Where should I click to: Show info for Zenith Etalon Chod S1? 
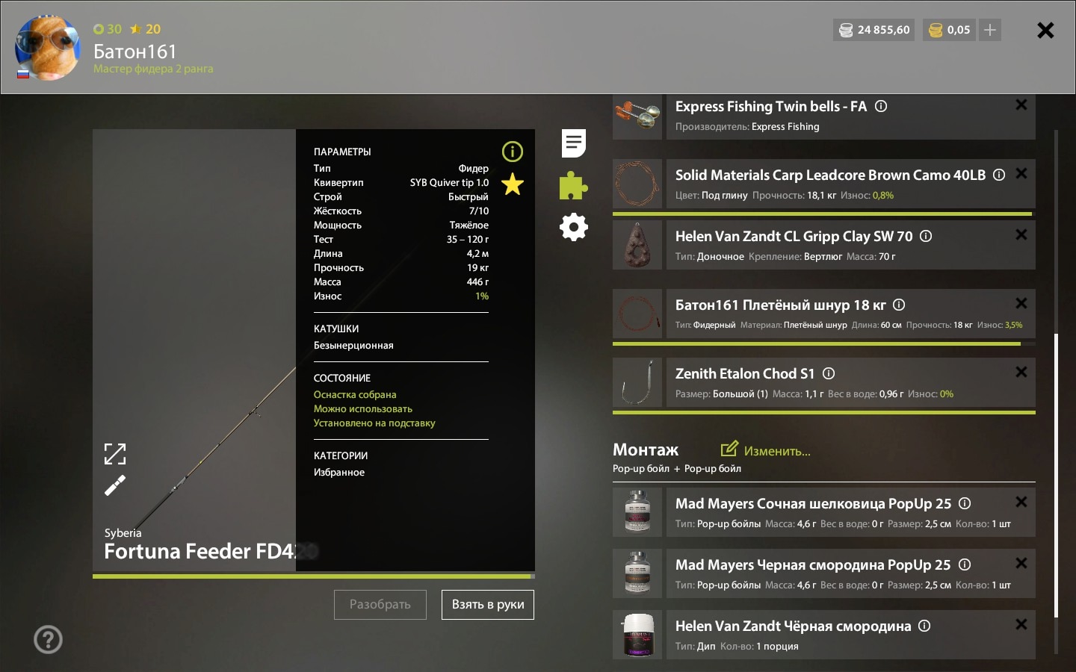[829, 373]
